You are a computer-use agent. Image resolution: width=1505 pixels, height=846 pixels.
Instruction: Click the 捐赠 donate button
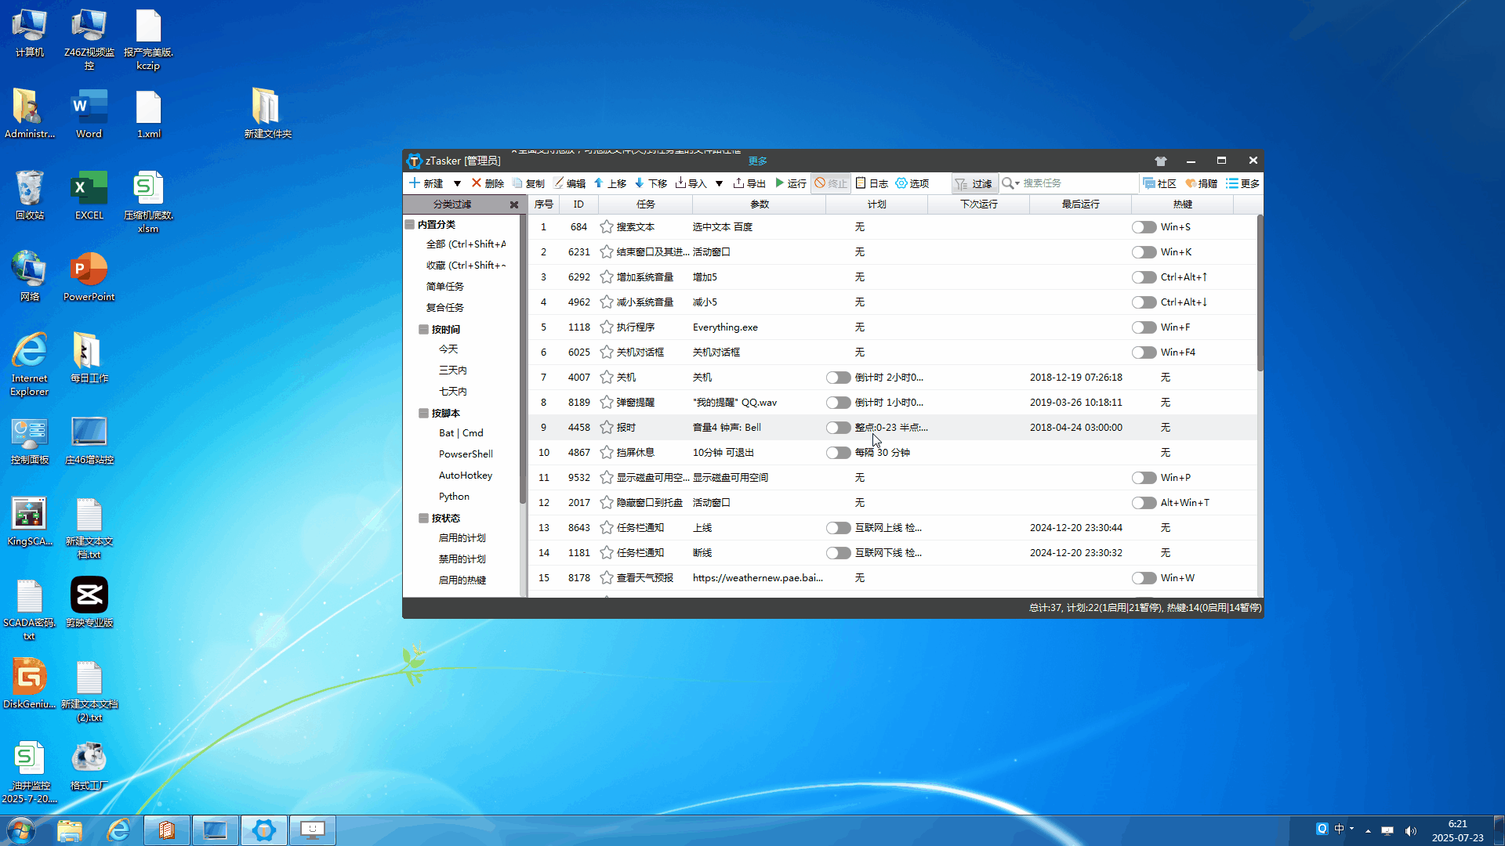pos(1201,183)
